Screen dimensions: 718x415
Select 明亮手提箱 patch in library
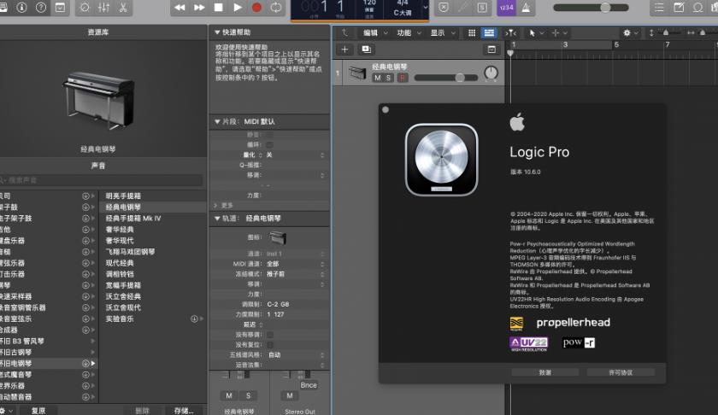tap(123, 196)
